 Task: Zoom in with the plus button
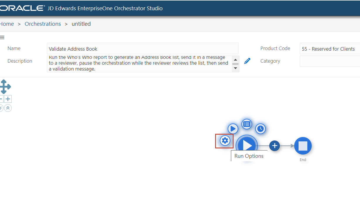tap(8, 99)
